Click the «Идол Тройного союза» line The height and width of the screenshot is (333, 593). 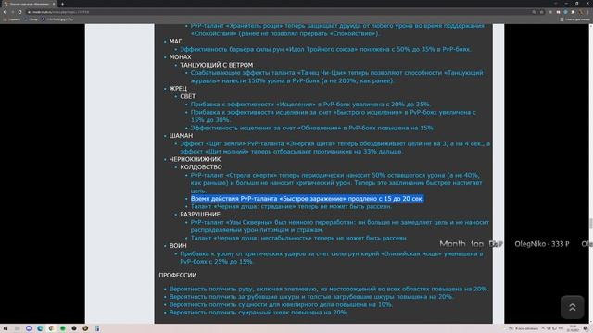[x=325, y=49]
